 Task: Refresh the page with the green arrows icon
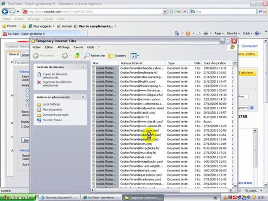tap(178, 11)
